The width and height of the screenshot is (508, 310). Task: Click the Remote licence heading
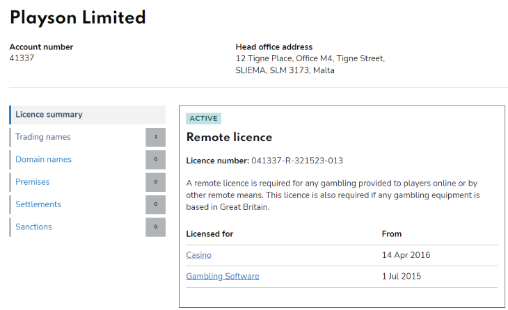tap(229, 137)
